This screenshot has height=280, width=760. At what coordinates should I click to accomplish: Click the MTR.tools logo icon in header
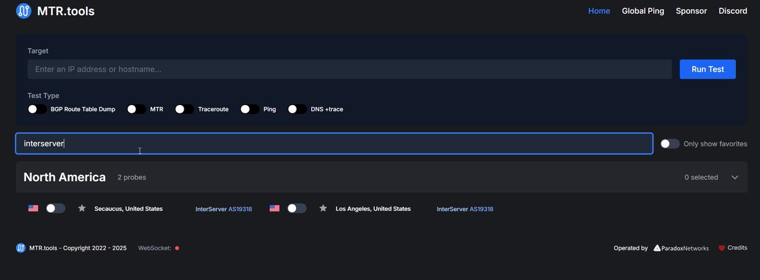(x=24, y=11)
